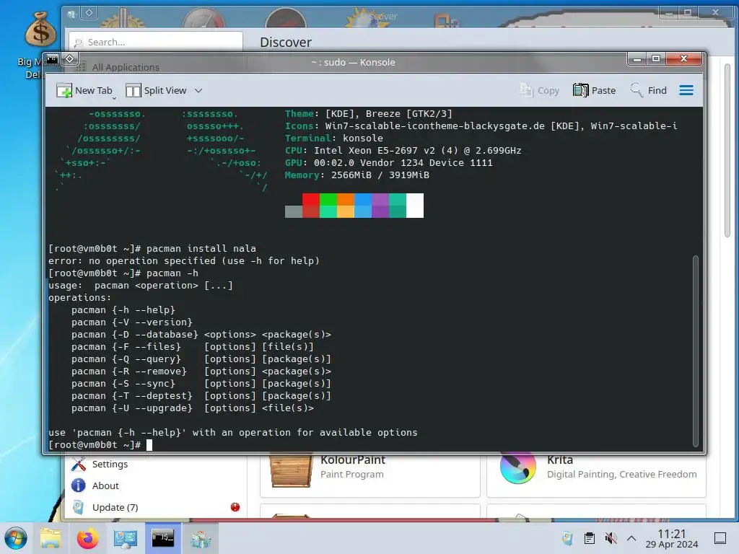Click the Krita application icon

pyautogui.click(x=517, y=468)
